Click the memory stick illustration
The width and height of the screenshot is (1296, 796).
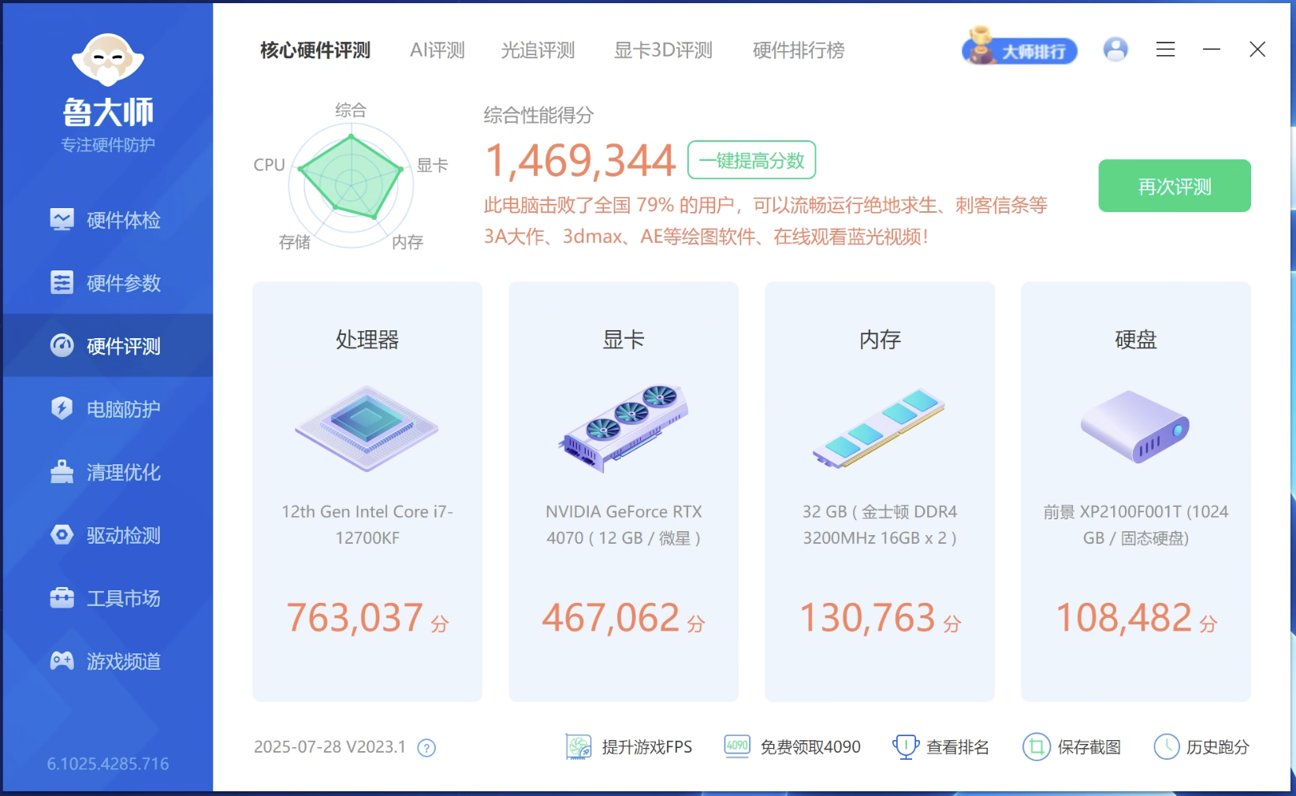pos(879,428)
